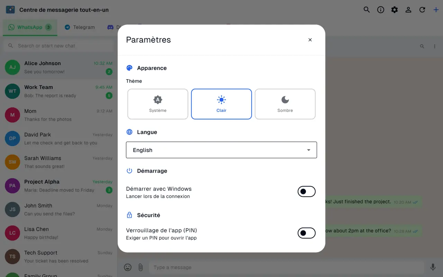Click the emoji icon in message bar
This screenshot has height=277, width=443.
128,267
